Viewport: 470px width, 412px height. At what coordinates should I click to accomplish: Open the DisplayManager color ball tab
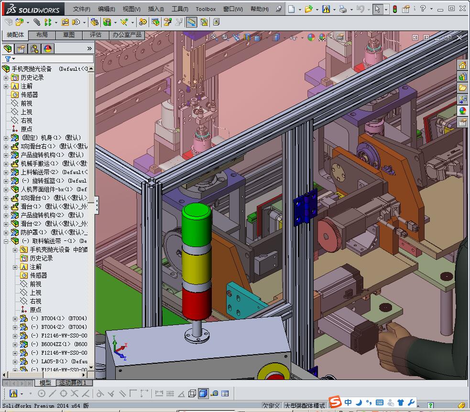(x=48, y=48)
